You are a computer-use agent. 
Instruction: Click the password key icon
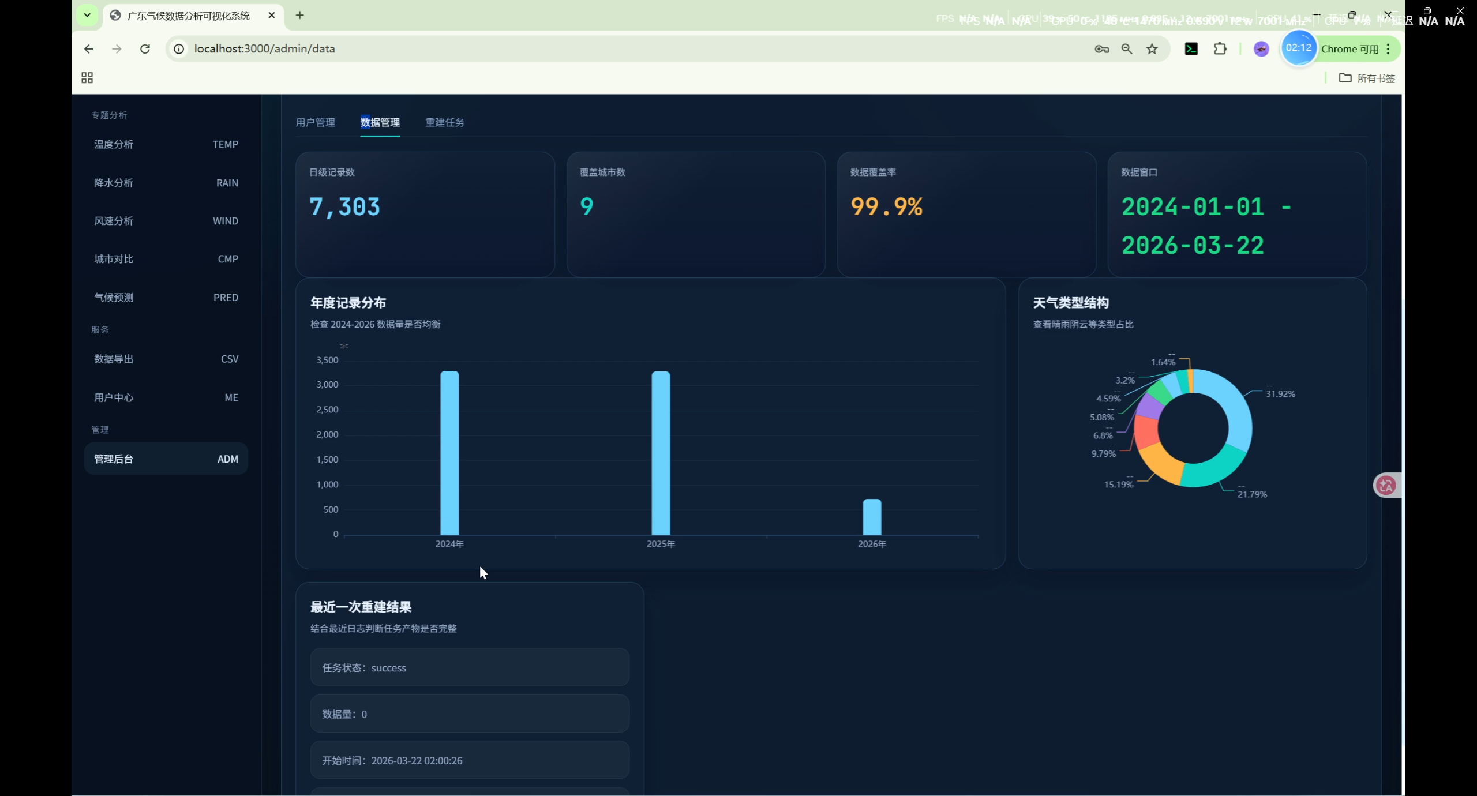(1101, 49)
